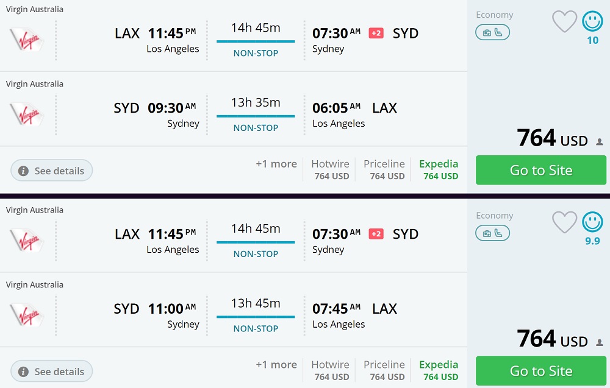Click the Economy amenities badge on the flight rated 9.9
610x388 pixels.
coord(492,233)
